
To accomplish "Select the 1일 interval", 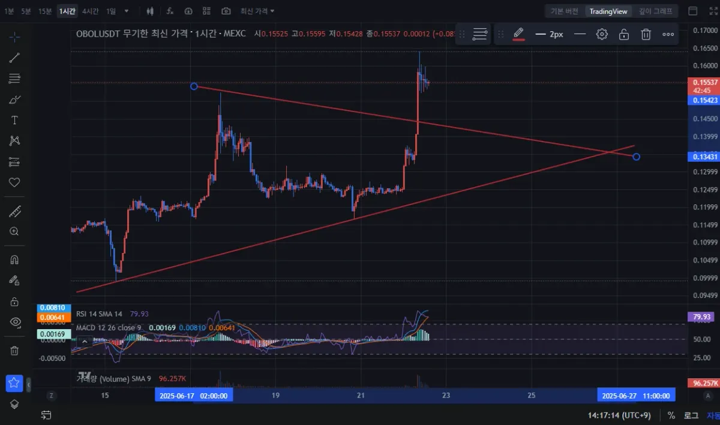I will point(112,11).
